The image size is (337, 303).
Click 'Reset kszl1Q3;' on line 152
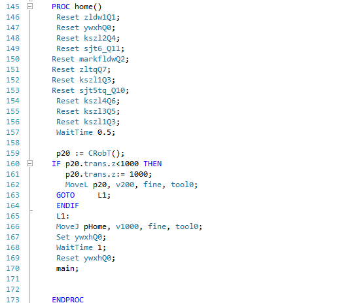(x=84, y=80)
